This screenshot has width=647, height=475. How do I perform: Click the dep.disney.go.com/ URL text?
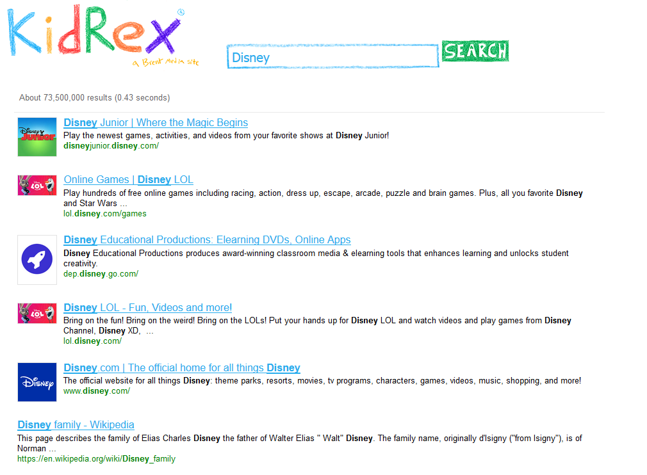(101, 274)
